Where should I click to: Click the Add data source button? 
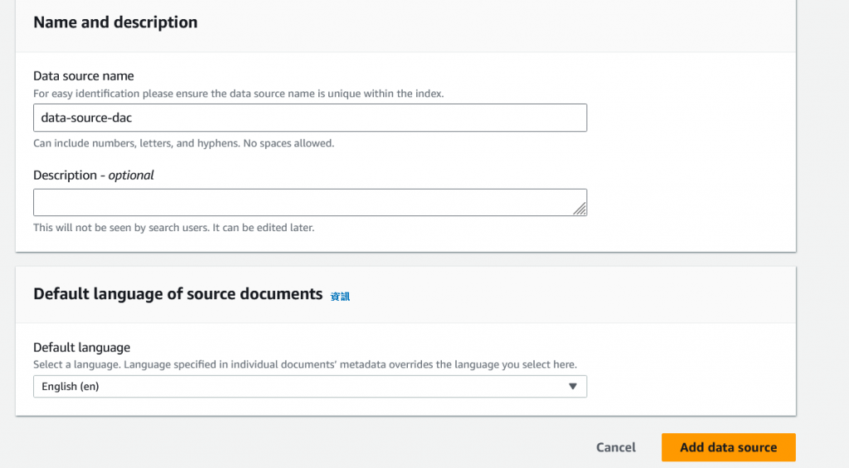(x=728, y=447)
